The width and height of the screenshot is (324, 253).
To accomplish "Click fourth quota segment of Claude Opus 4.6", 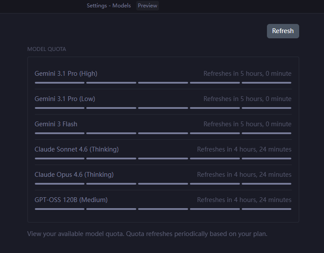I will click(x=215, y=184).
